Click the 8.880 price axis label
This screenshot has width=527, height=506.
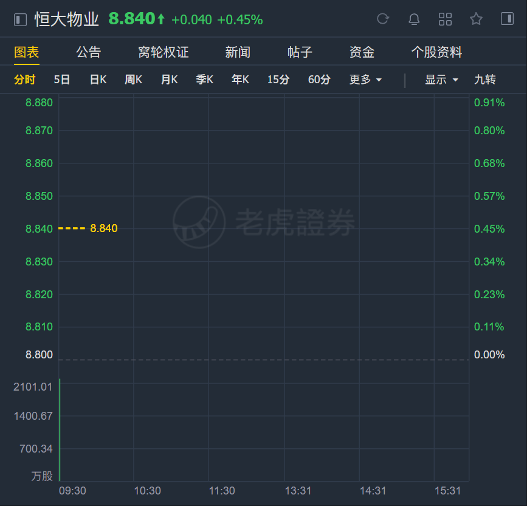pos(39,103)
